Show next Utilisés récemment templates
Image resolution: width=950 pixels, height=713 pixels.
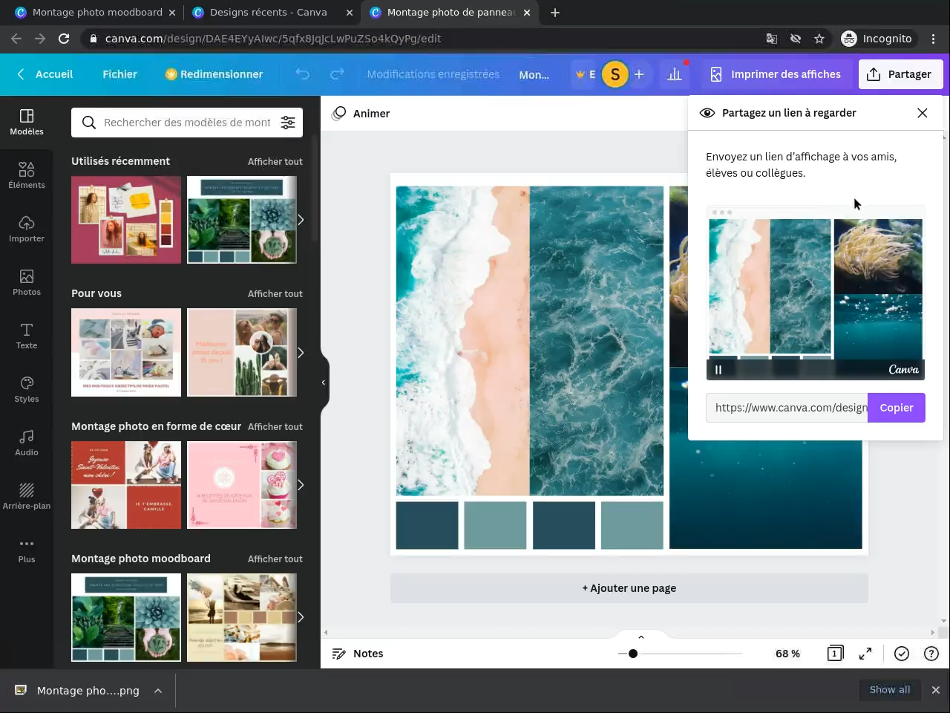(301, 220)
